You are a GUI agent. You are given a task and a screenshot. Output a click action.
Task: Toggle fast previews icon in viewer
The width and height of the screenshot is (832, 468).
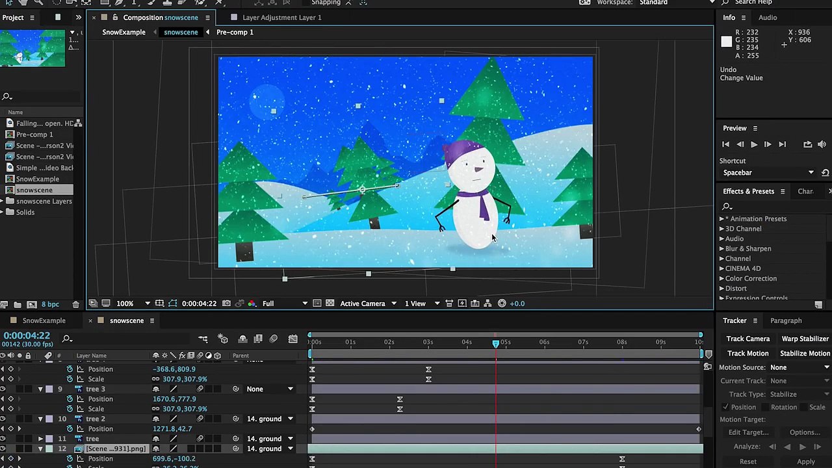tap(462, 304)
